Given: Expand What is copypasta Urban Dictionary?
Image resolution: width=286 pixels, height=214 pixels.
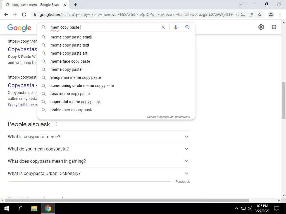Looking at the screenshot, I should pos(99,173).
